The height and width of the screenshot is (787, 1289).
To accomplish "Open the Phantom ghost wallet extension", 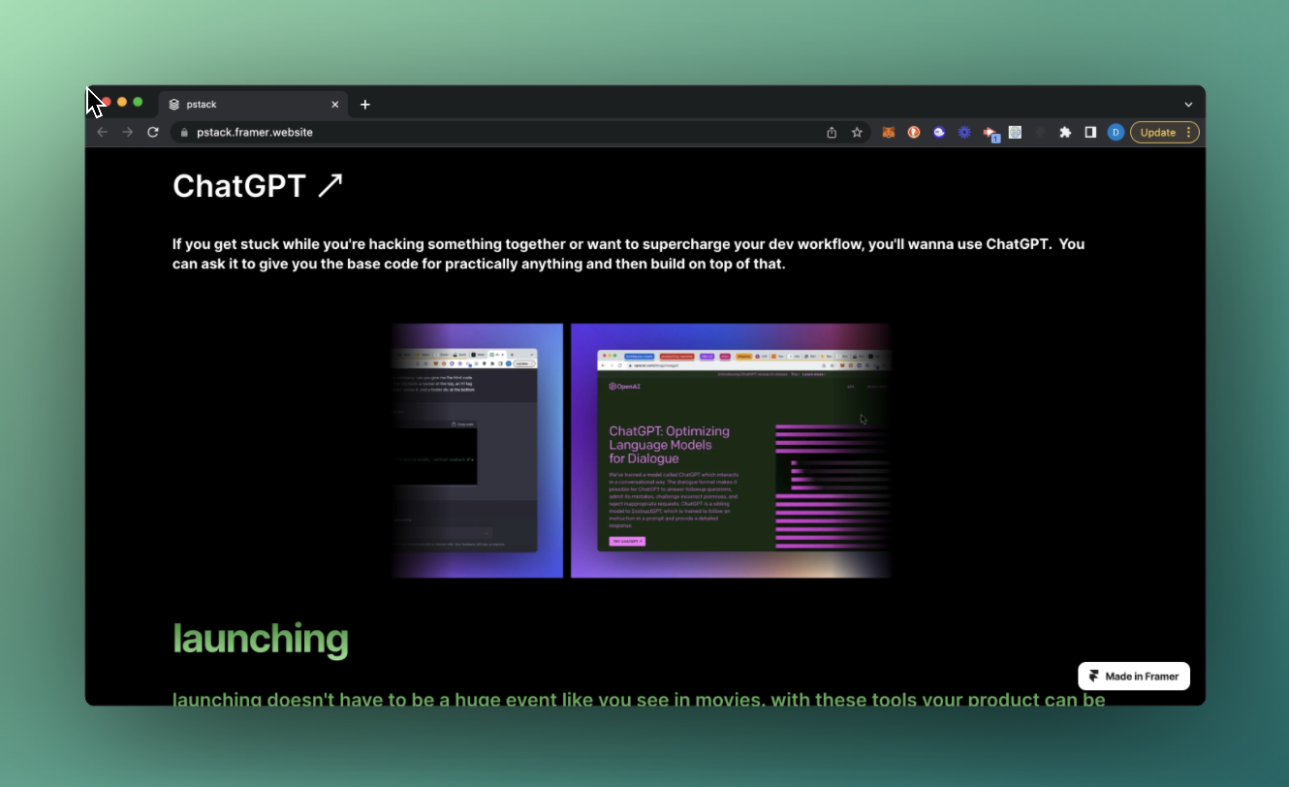I will tap(939, 133).
